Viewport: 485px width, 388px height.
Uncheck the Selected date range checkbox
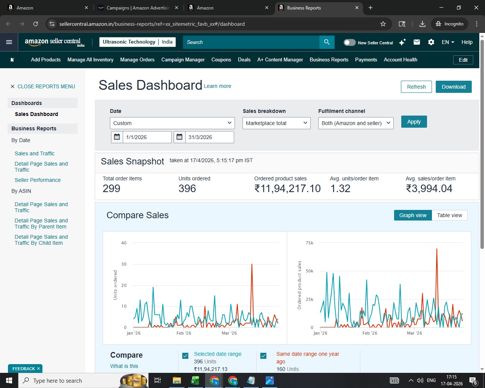[x=185, y=356]
